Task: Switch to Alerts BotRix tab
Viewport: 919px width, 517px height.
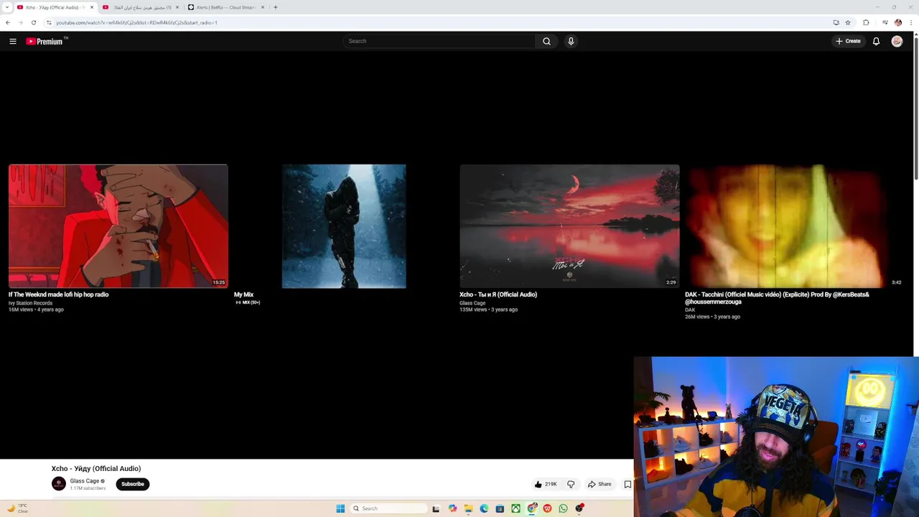Action: click(x=226, y=7)
